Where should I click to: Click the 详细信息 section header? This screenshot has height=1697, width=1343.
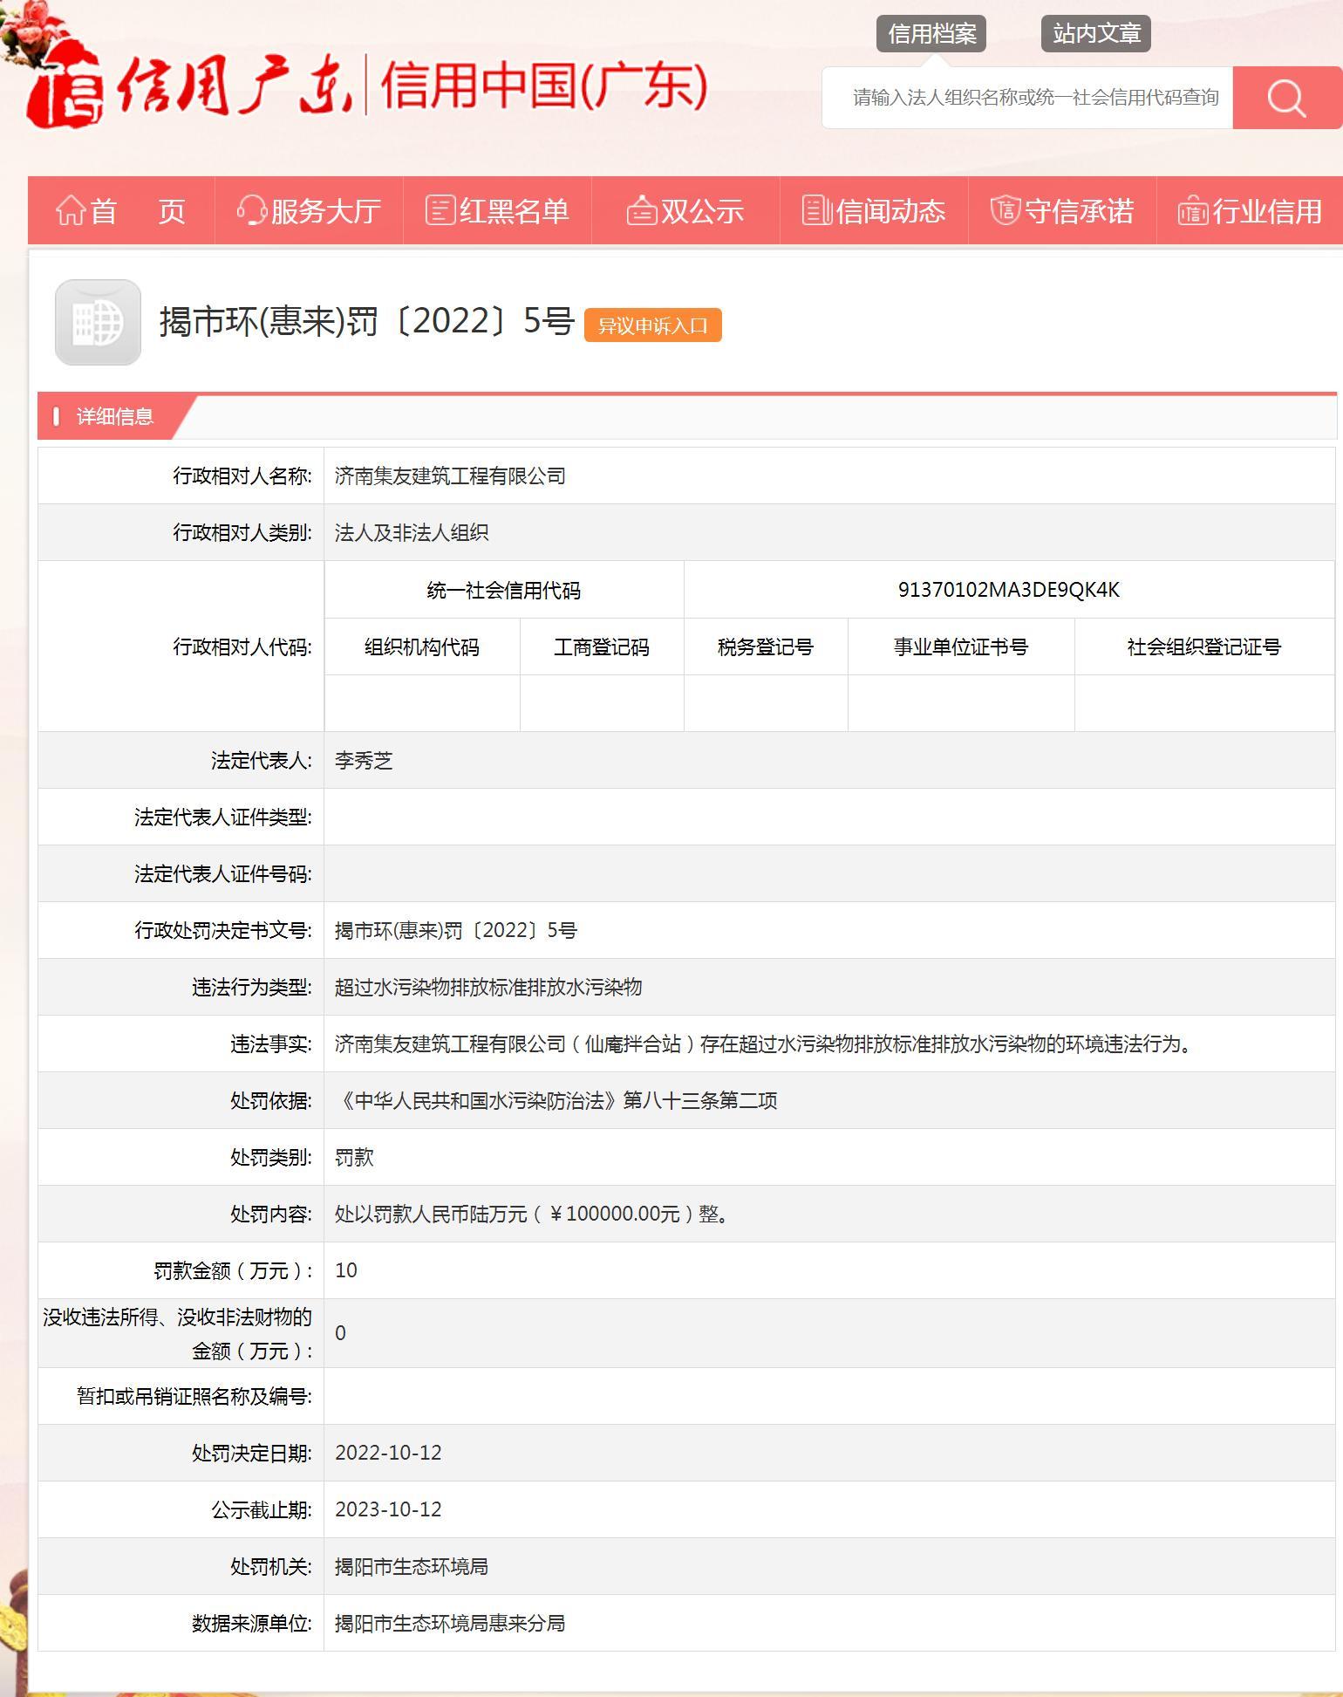point(114,417)
